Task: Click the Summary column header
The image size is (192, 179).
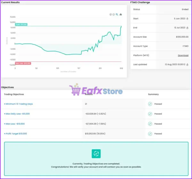Action: click(153, 94)
